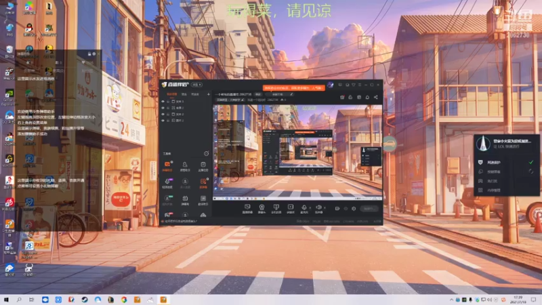Open Task View on the taskbar
The width and height of the screenshot is (542, 305).
(31, 300)
